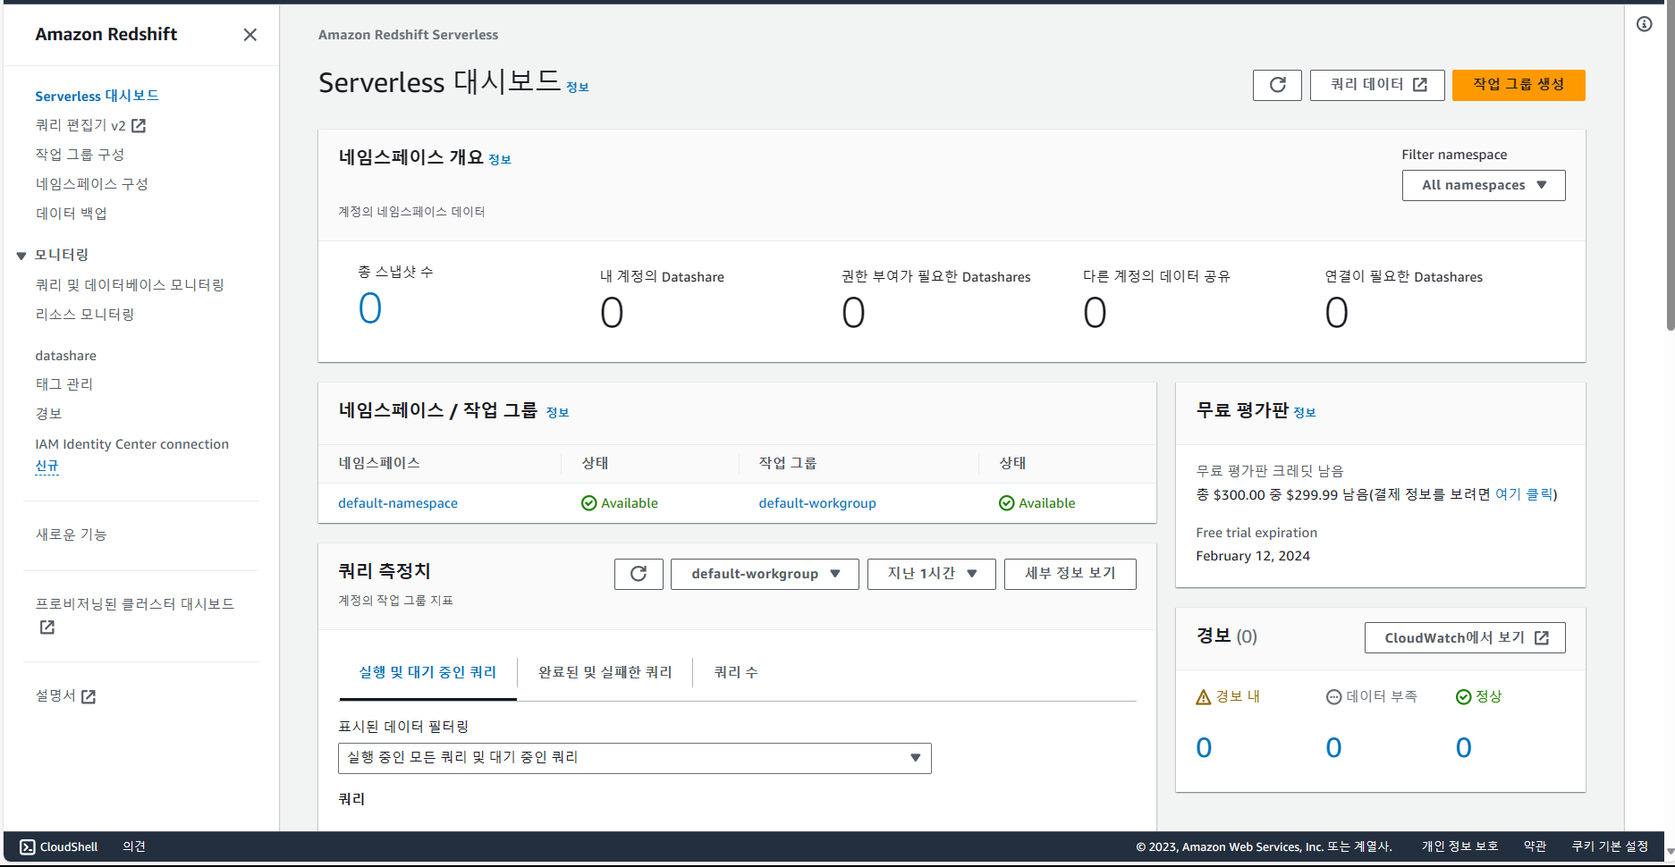Switch to the 쿼리 수 tab

tap(736, 672)
